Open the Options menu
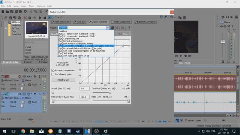This screenshot has height=135, width=240. [x=41, y=6]
